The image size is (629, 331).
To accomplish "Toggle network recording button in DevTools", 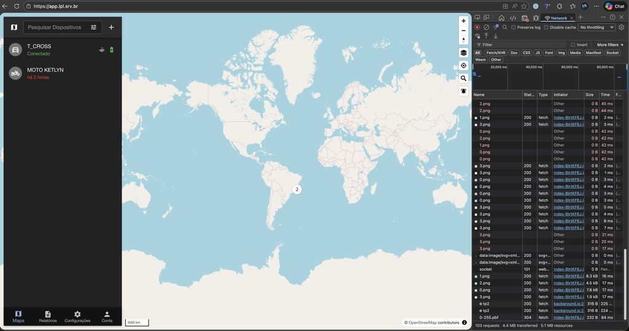I will coord(477,27).
